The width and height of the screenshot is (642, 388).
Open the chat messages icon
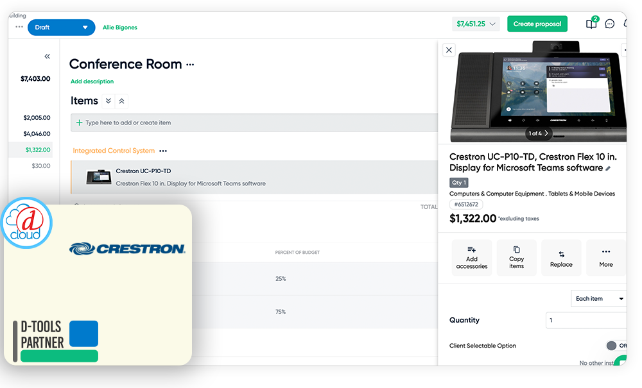click(x=609, y=24)
